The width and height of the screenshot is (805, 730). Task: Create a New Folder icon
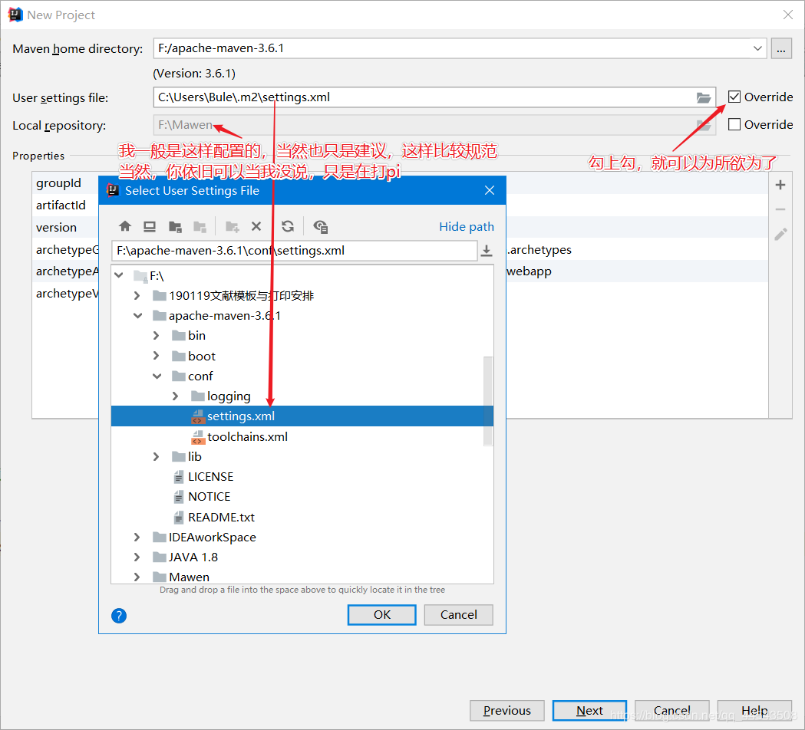click(x=232, y=226)
